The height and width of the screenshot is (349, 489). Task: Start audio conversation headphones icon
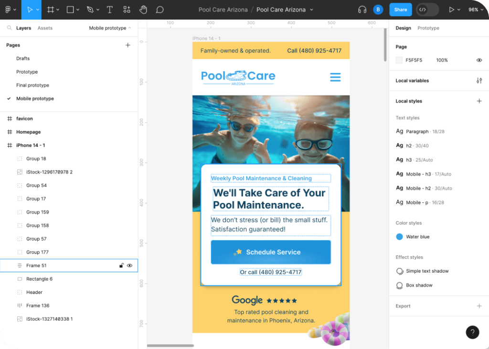(x=362, y=10)
